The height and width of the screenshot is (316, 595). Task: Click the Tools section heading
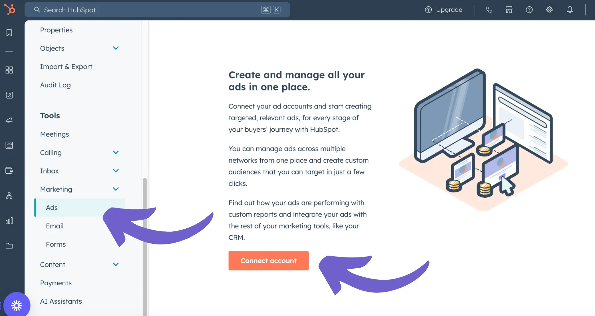tap(50, 116)
